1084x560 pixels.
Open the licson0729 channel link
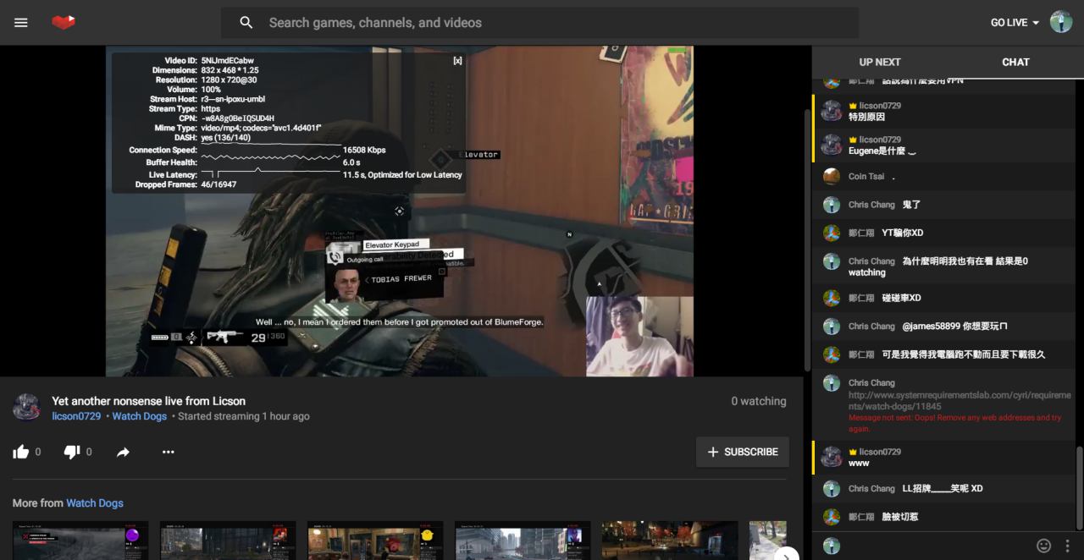76,416
